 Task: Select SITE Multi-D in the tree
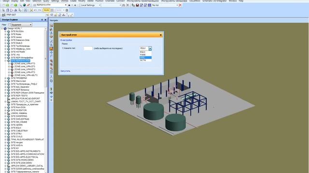coord(16,43)
